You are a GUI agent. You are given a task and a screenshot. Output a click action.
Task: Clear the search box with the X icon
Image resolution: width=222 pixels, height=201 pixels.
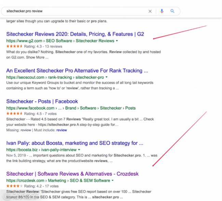[x=150, y=11]
